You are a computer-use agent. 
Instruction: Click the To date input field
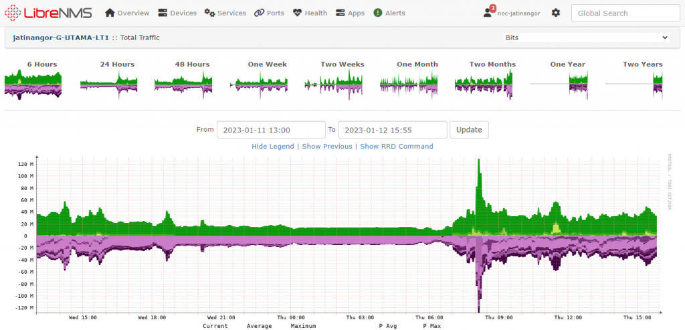click(x=392, y=129)
